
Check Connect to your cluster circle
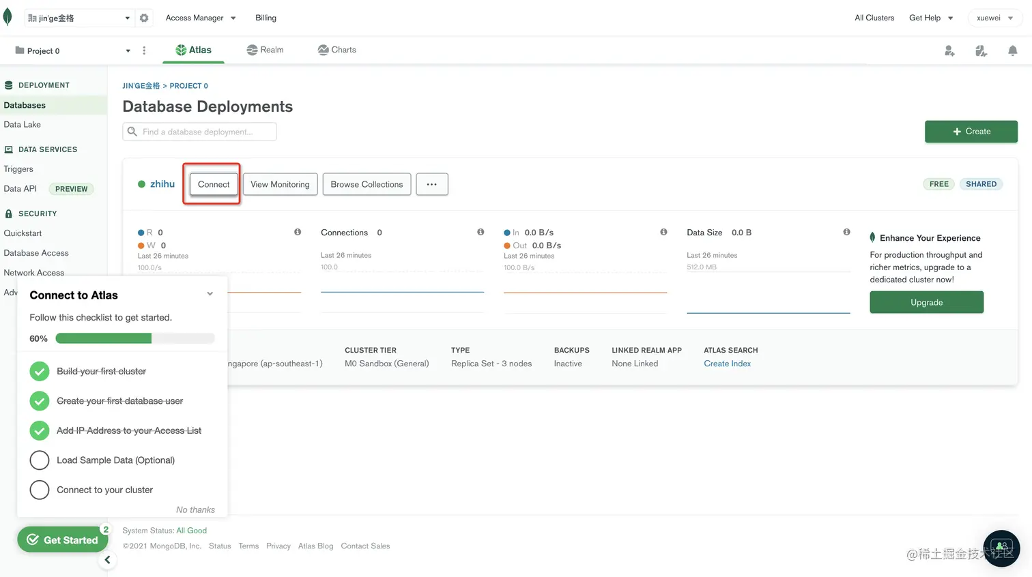[40, 490]
